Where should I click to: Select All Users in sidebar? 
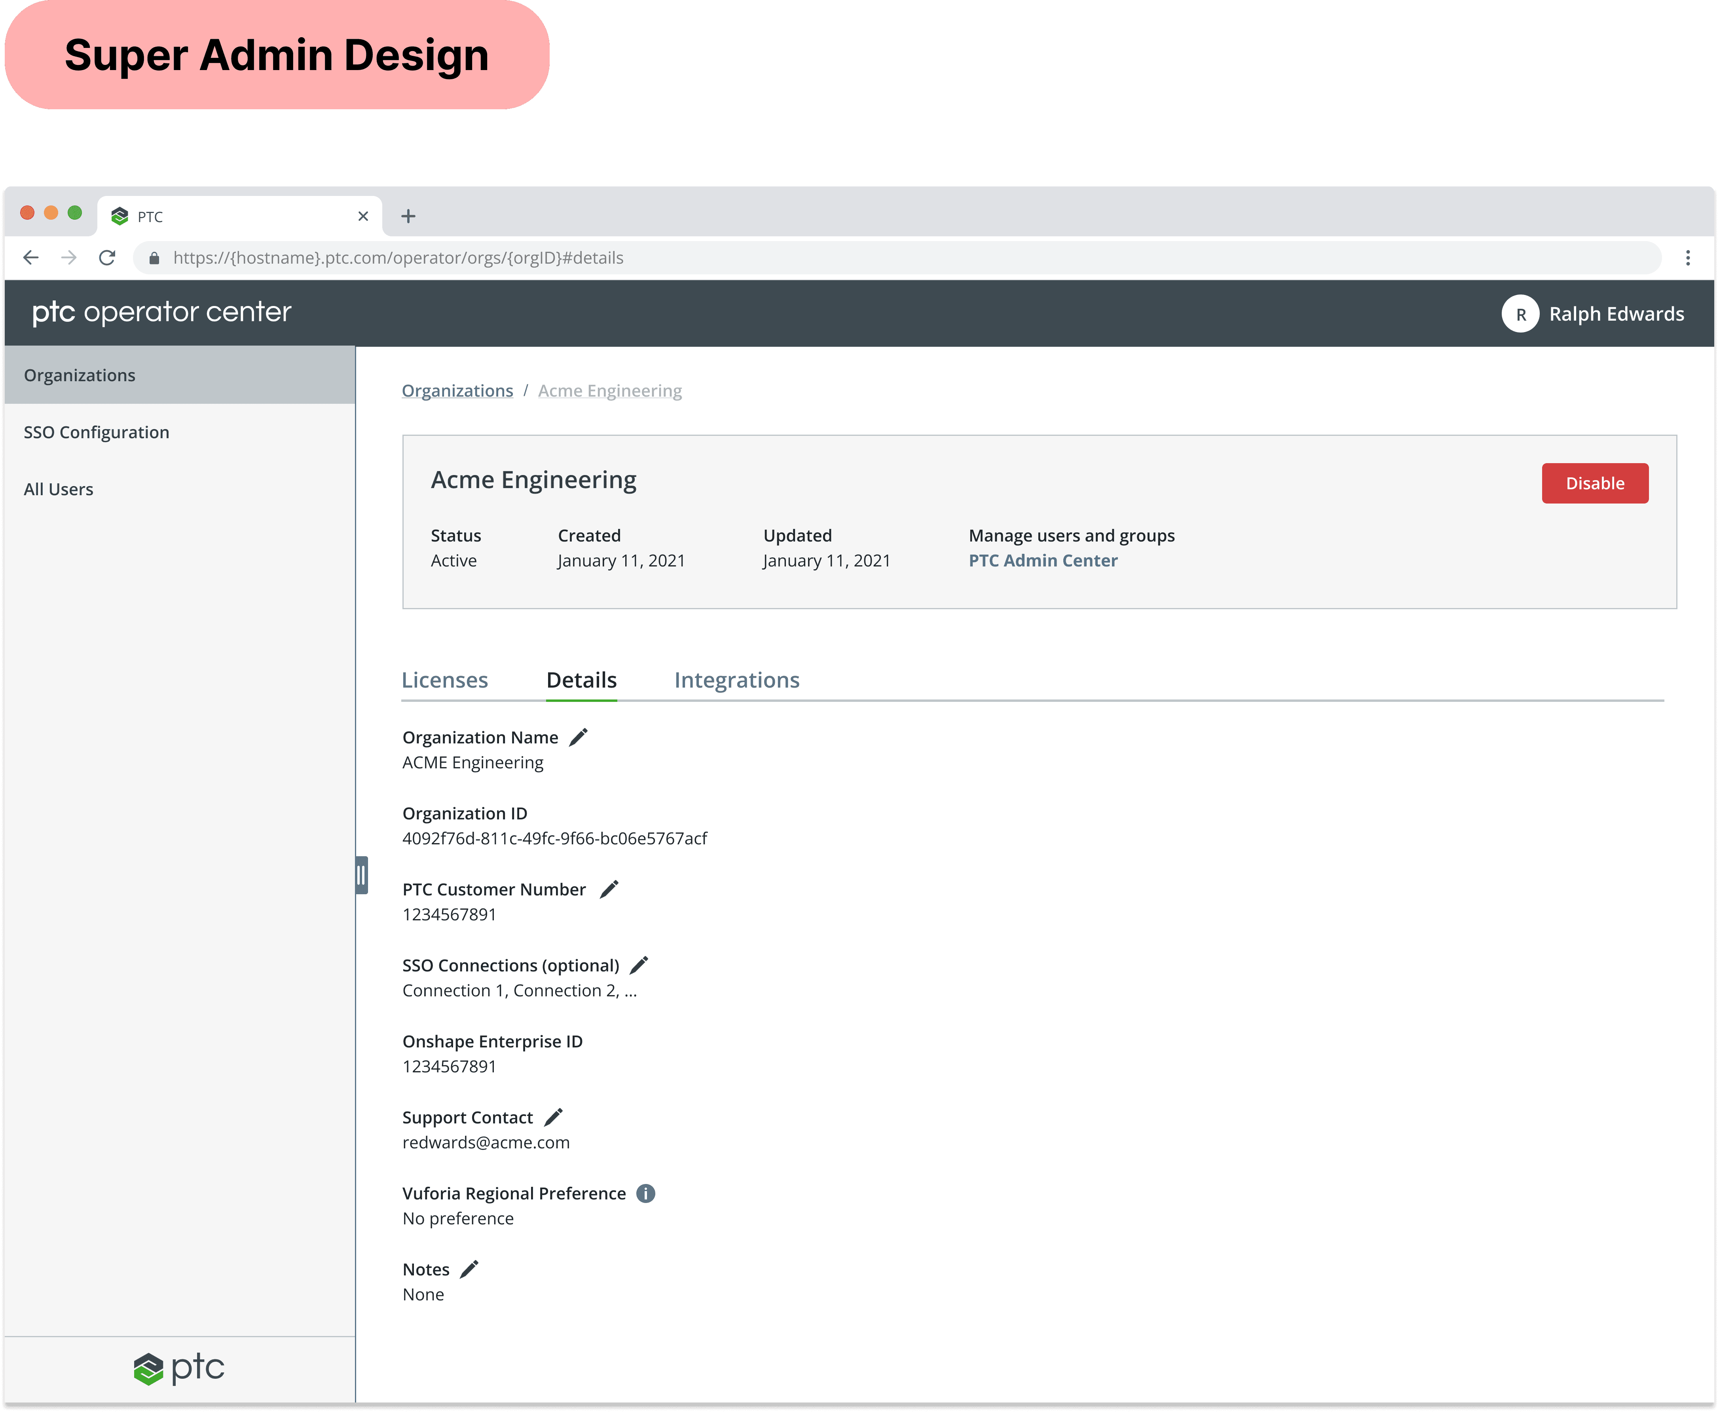pyautogui.click(x=59, y=490)
